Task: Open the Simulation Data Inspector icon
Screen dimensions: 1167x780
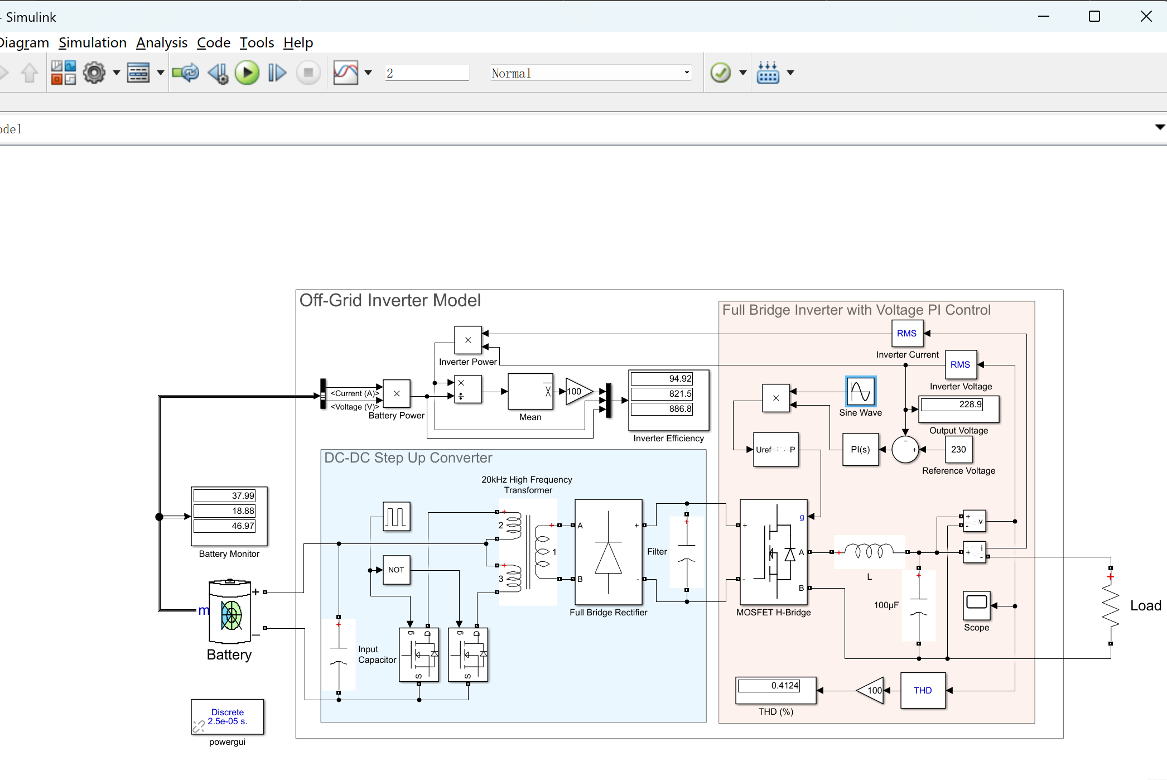Action: (345, 73)
